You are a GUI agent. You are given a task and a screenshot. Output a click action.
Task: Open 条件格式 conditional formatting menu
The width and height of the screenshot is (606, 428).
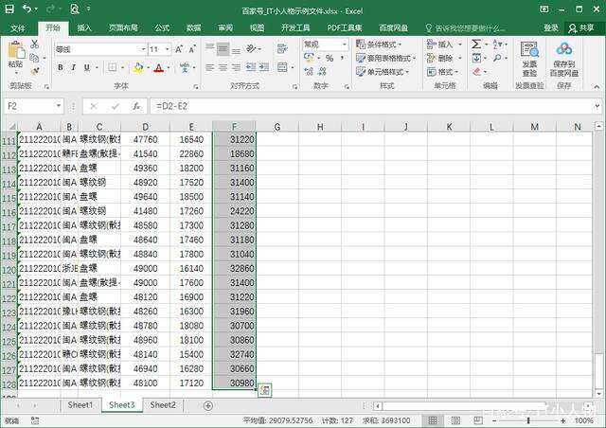click(x=379, y=45)
